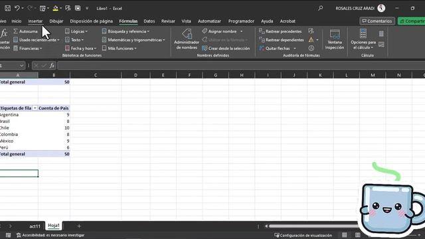Select the Hoja1 sheet tab
The width and height of the screenshot is (425, 239).
(54, 226)
